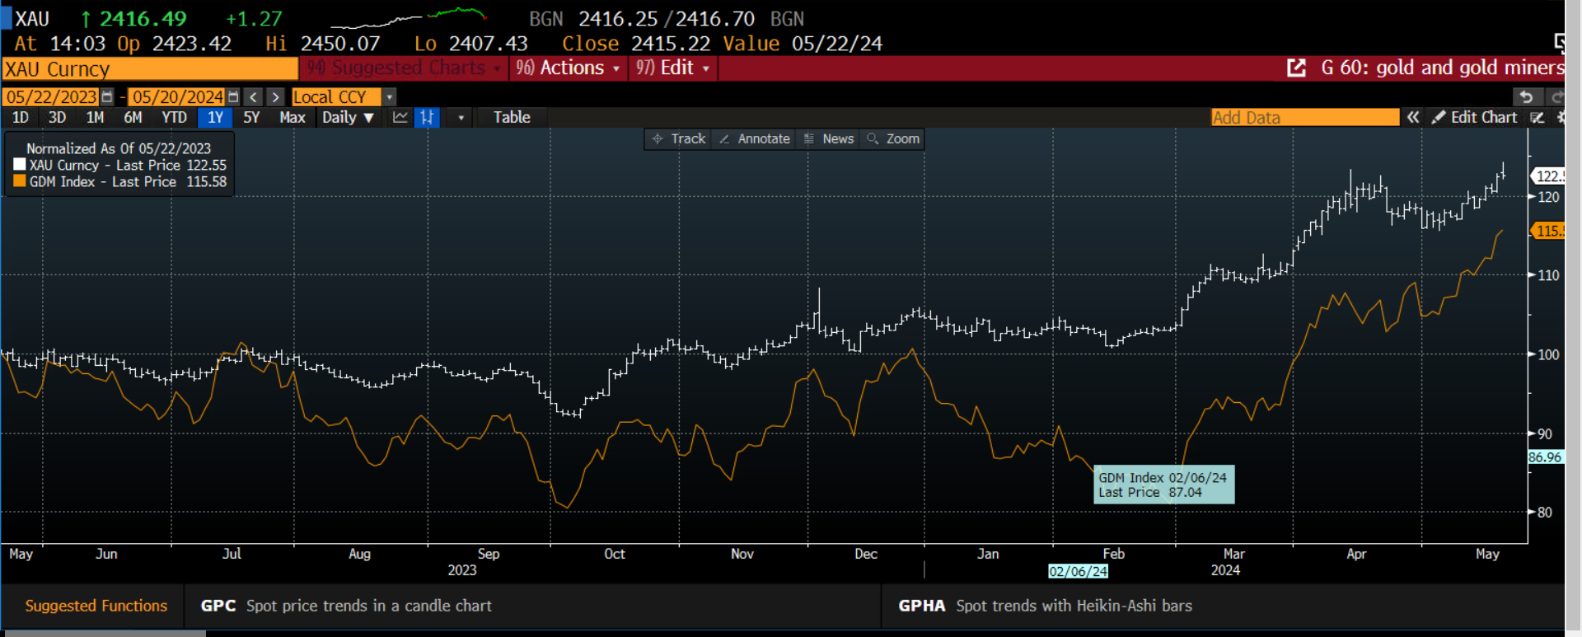Viewport: 1582px width, 637px height.
Task: Open the end date calendar picker
Action: [233, 97]
